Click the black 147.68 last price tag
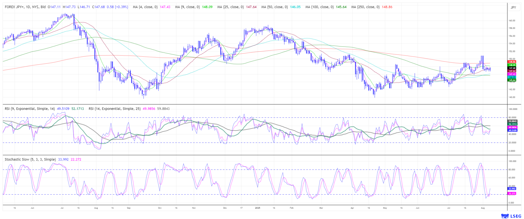524x219 pixels. [x=512, y=68]
